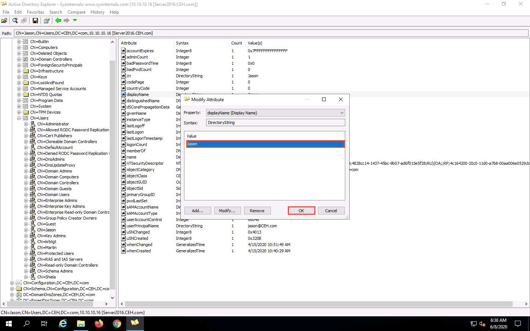Click the objectGUID attribute icon
The height and width of the screenshot is (331, 530).
click(x=124, y=182)
